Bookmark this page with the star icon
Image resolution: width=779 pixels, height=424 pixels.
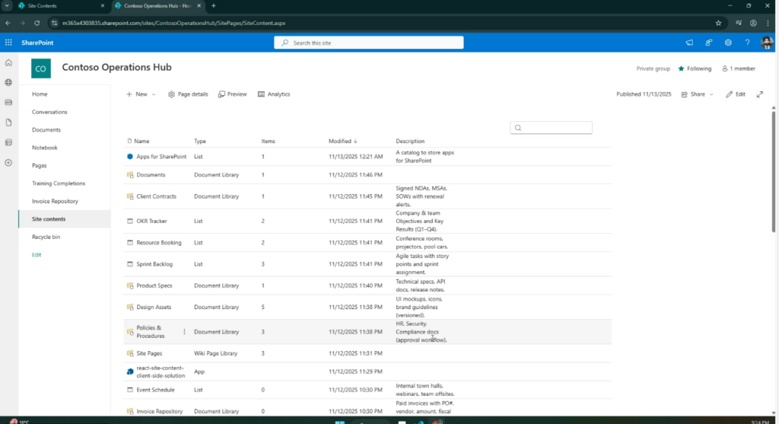tap(717, 24)
